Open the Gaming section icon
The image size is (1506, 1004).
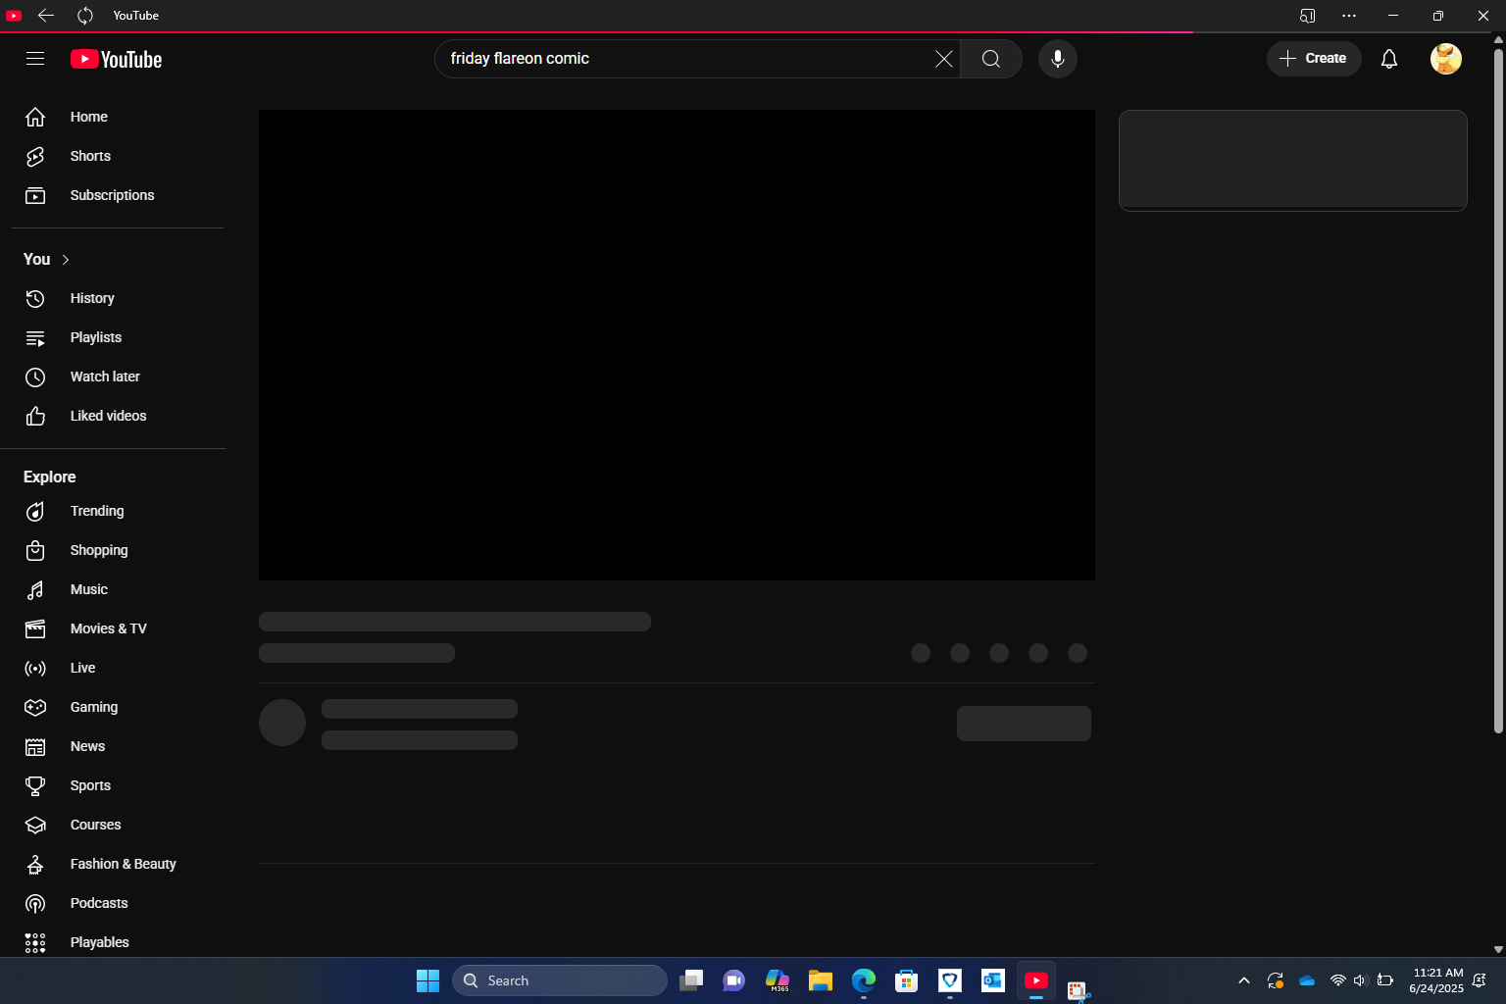(x=35, y=707)
